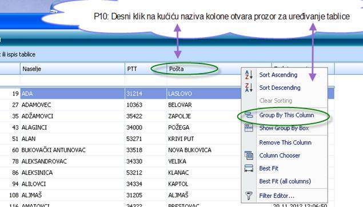Image resolution: width=363 pixels, height=207 pixels.
Task: Click row number 108 cell
Action: pos(10,195)
